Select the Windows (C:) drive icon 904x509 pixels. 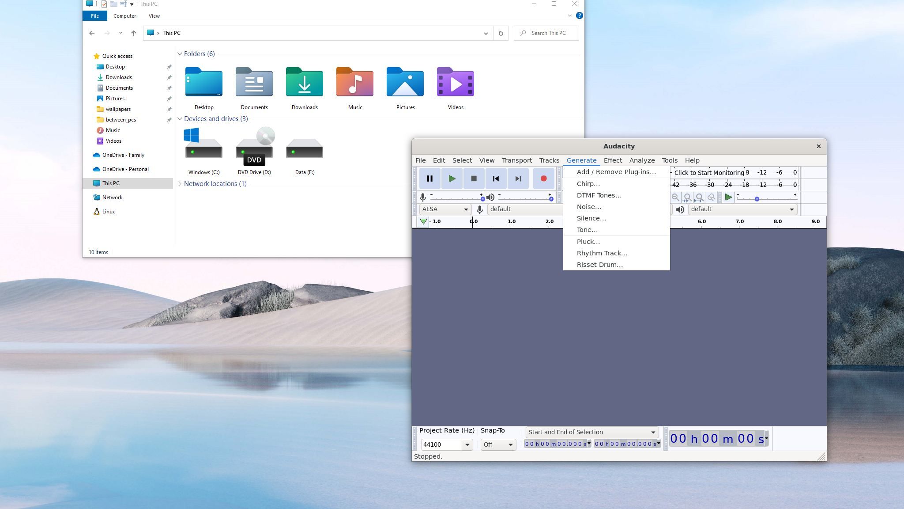pyautogui.click(x=203, y=143)
